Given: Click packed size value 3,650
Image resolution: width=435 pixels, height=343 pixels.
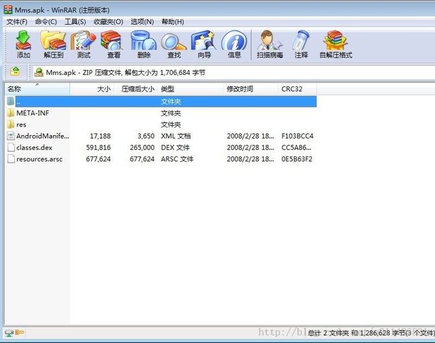Looking at the screenshot, I should click(x=146, y=136).
